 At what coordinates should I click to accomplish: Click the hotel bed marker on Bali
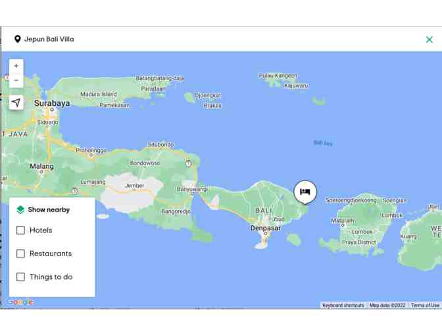[305, 192]
